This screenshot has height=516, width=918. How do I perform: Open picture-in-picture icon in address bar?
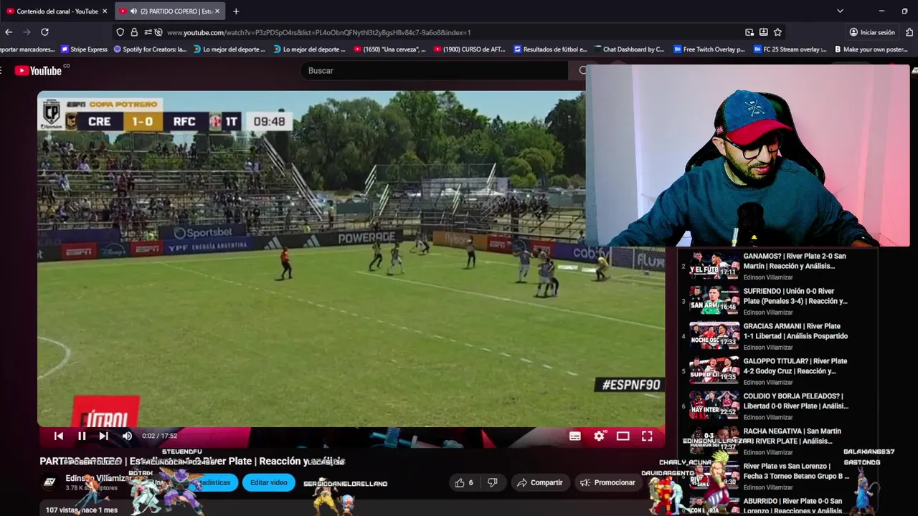pyautogui.click(x=749, y=32)
